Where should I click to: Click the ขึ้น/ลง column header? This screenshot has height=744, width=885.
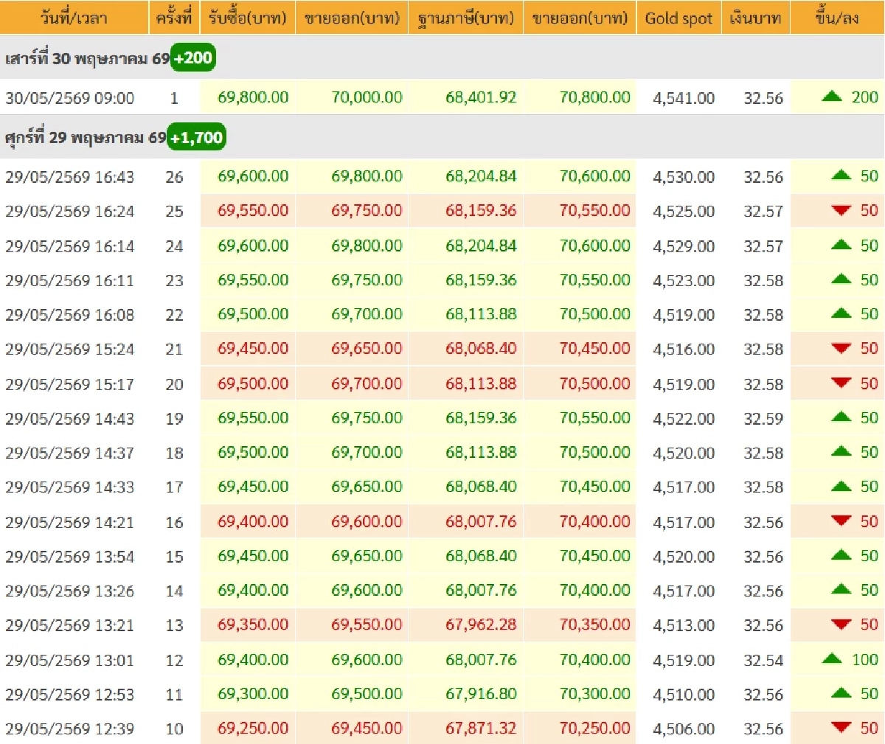(x=837, y=18)
